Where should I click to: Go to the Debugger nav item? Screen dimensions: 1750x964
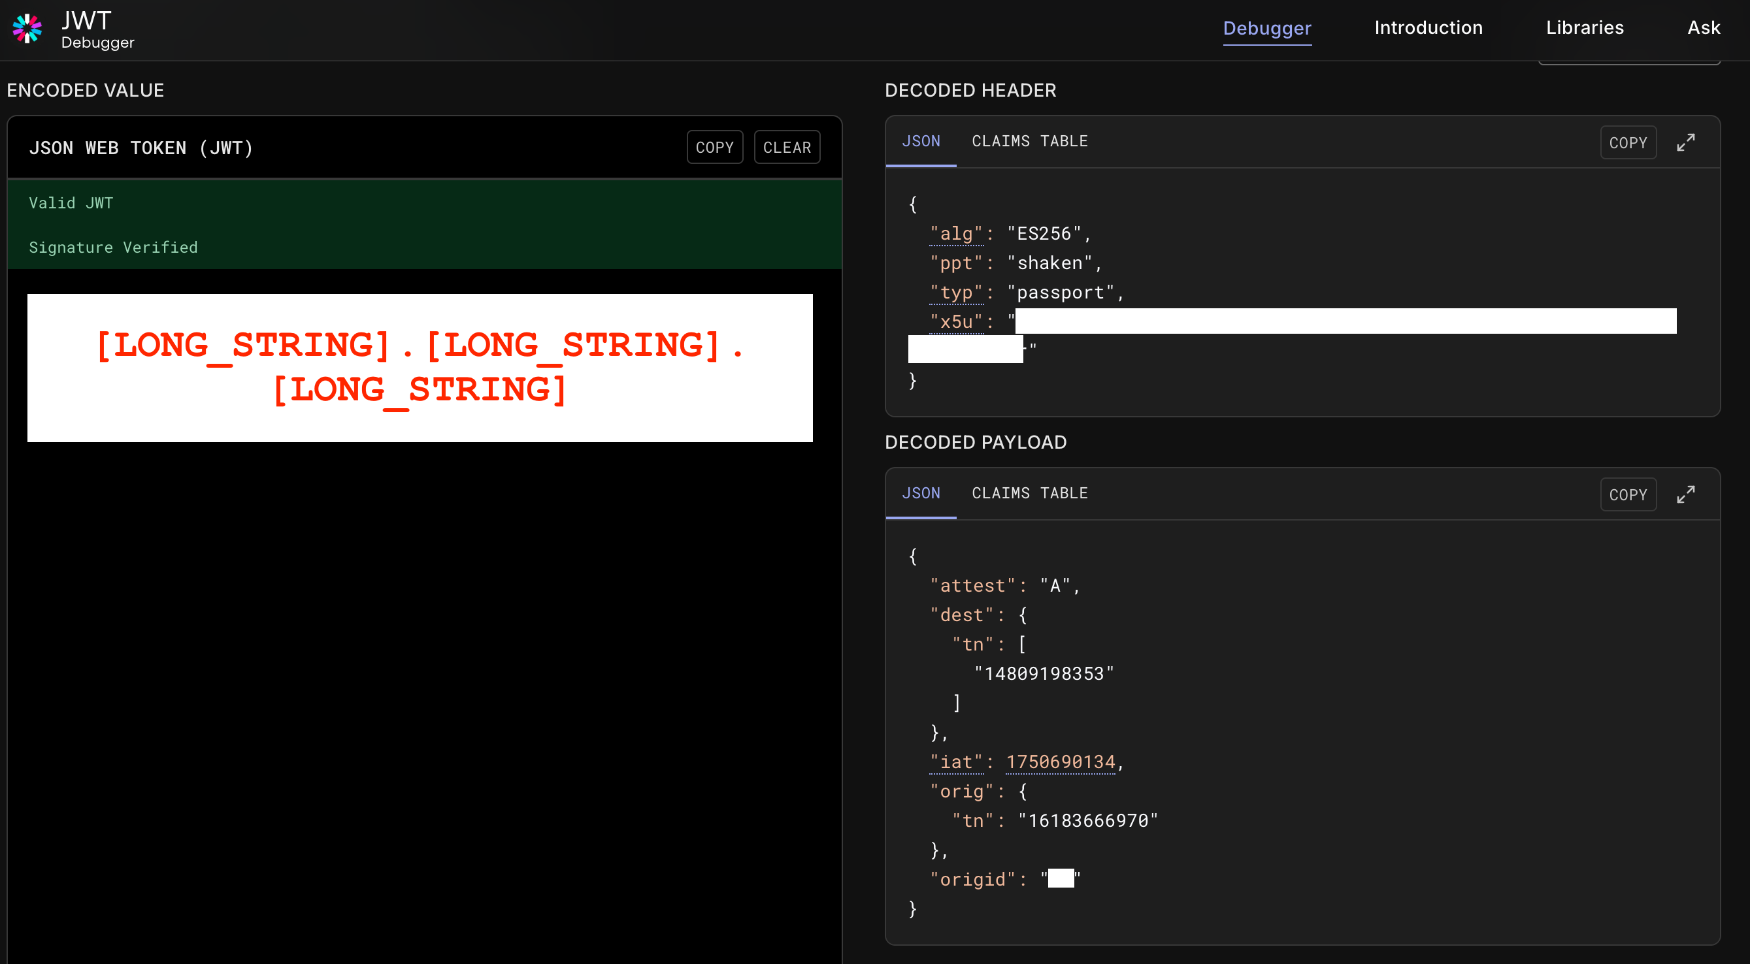[1266, 28]
